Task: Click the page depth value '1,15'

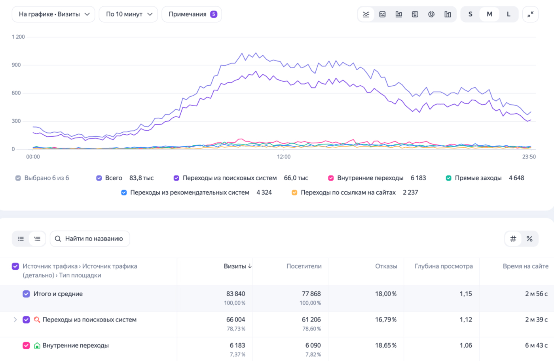Action: point(466,294)
